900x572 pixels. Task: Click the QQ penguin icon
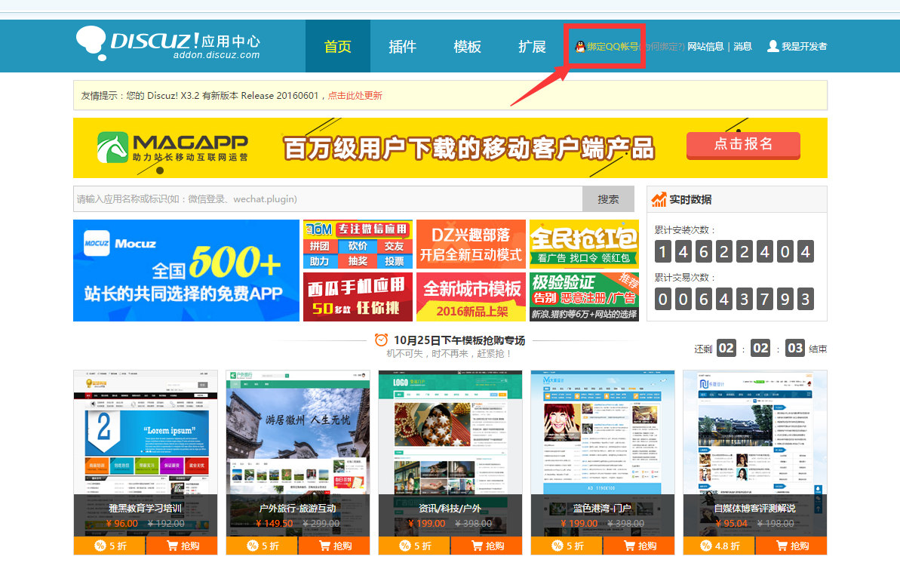pos(579,47)
